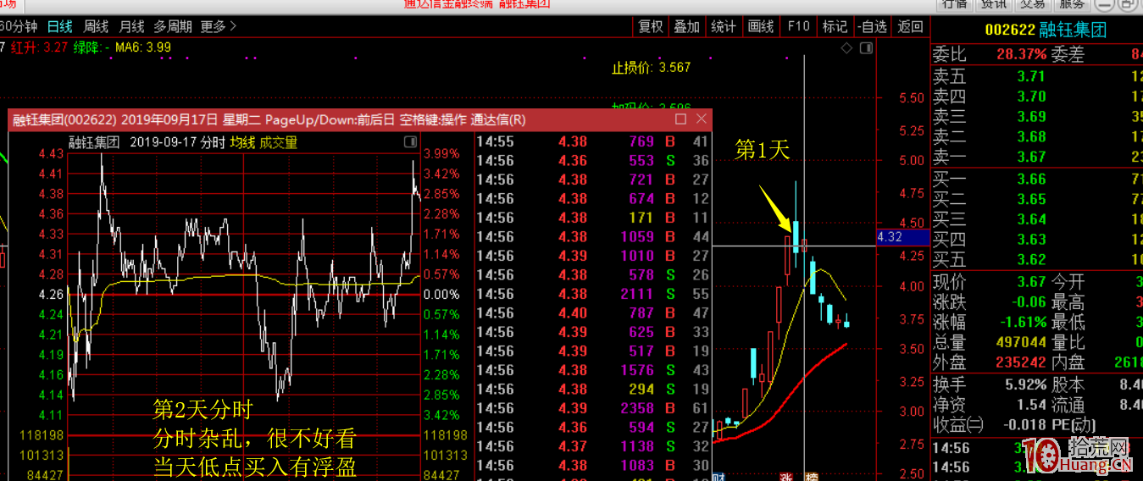Open the 多周期 multi-period view
Image resolution: width=1143 pixels, height=481 pixels.
pyautogui.click(x=172, y=26)
